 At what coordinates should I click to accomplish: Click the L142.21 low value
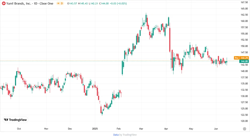pyautogui.click(x=93, y=3)
